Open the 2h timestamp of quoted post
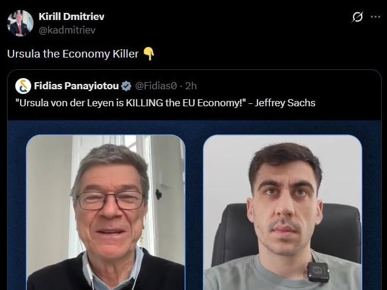The image size is (387, 290). [x=191, y=86]
